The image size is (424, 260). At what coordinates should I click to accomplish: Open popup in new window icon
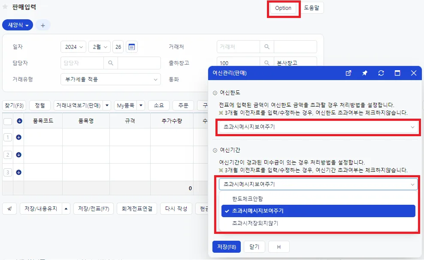coord(348,73)
